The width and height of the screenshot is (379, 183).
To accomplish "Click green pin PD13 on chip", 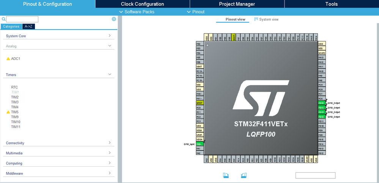I will coord(322,112).
